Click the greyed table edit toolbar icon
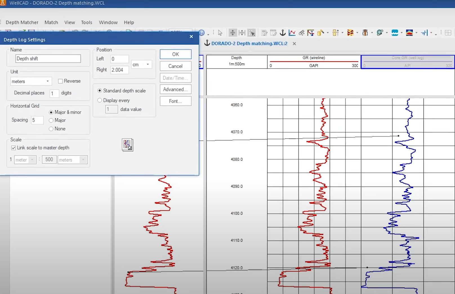This screenshot has width=455, height=294. pyautogui.click(x=273, y=33)
